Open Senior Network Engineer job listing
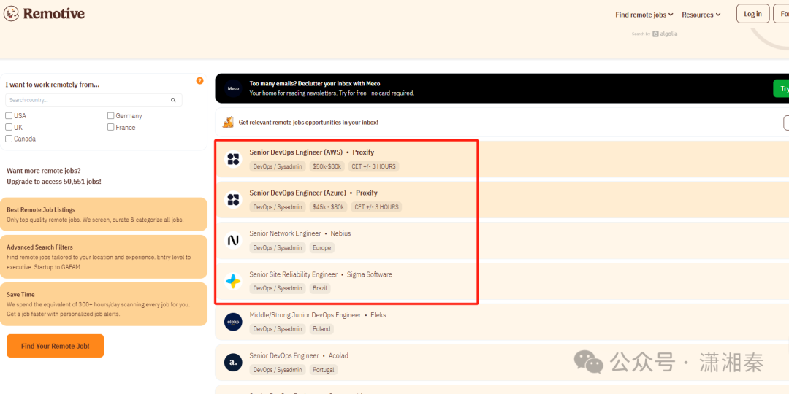 (x=286, y=233)
